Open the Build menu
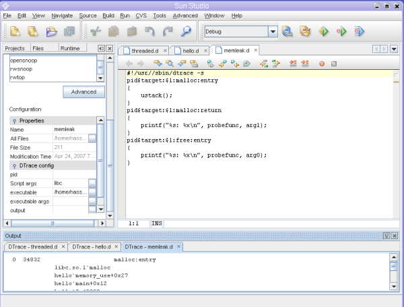404x307 pixels. click(108, 15)
